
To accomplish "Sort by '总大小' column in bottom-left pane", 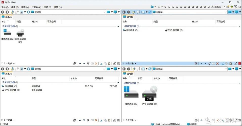I will [74, 78].
